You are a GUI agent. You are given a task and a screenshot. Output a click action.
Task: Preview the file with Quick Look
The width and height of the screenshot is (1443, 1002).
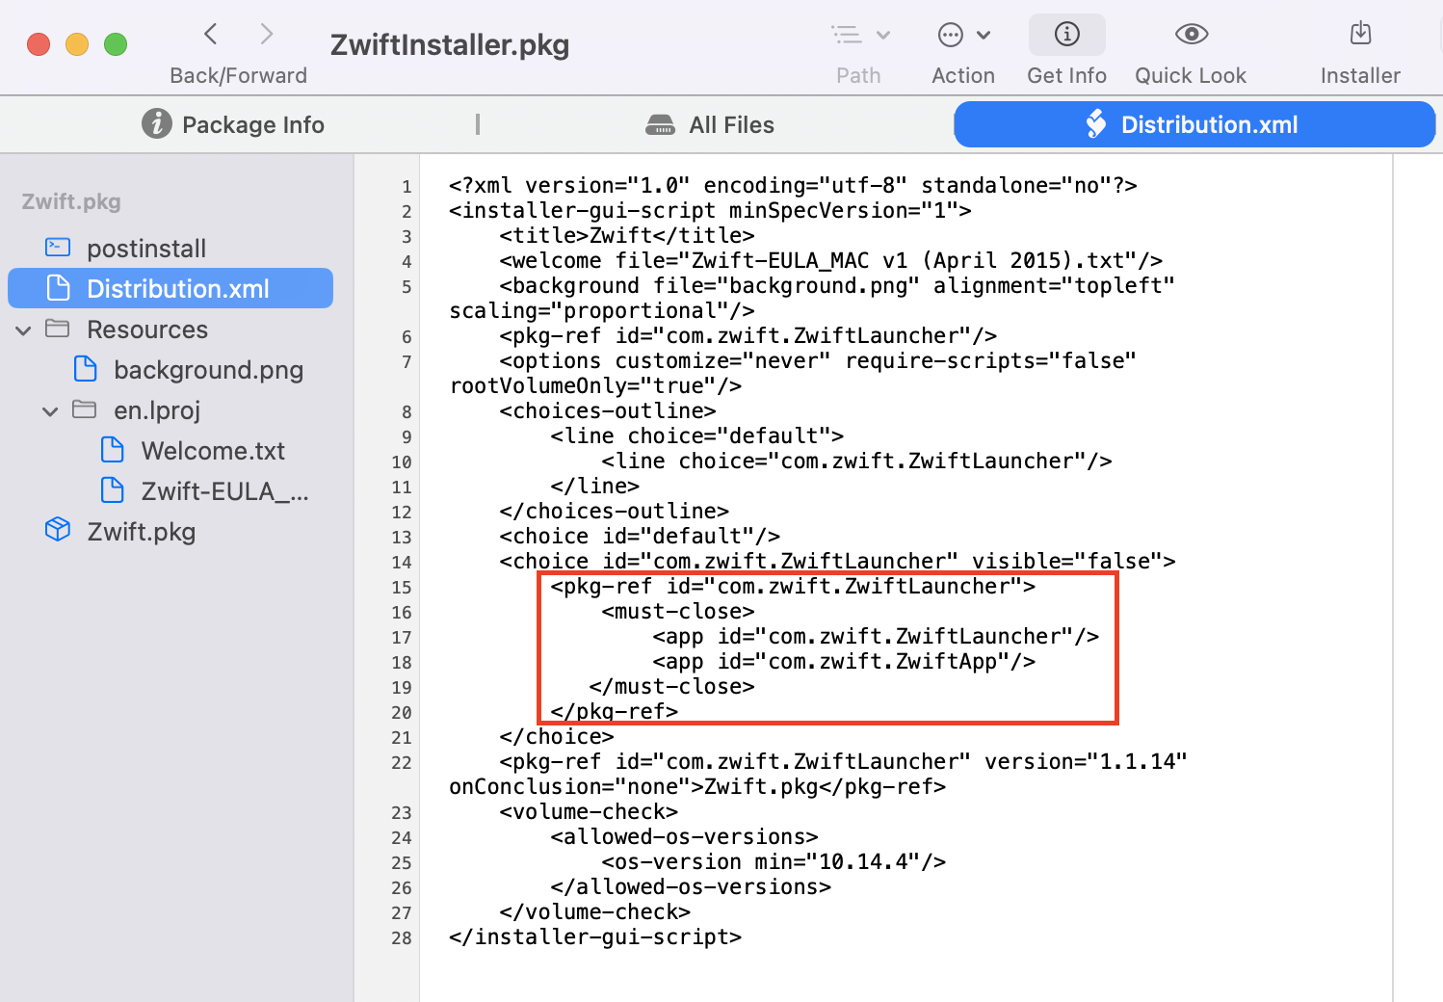pyautogui.click(x=1191, y=35)
